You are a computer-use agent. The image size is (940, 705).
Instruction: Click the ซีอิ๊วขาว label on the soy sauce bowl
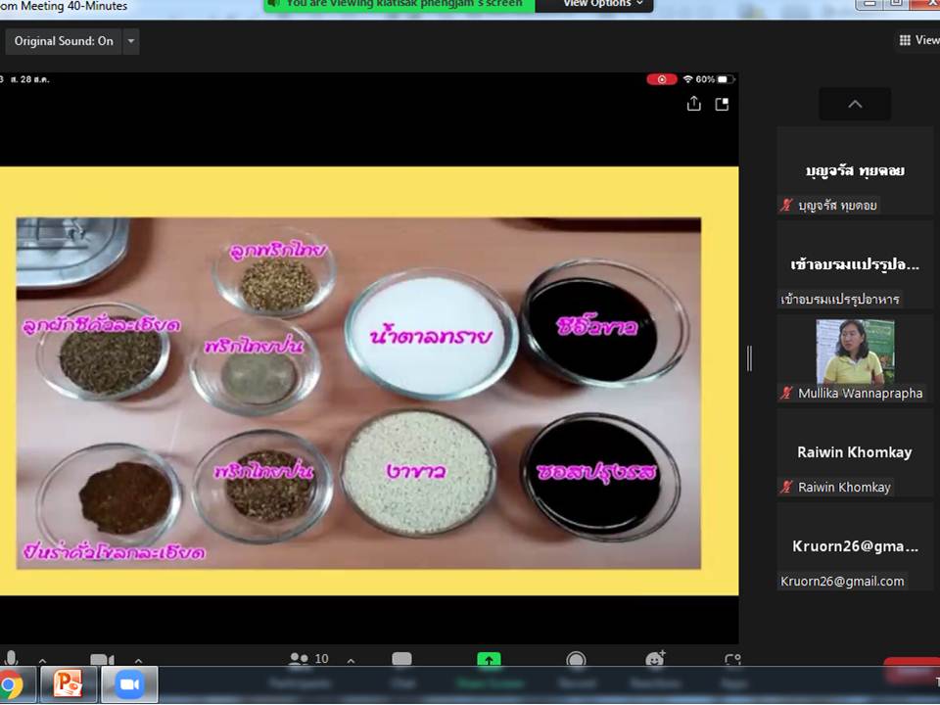point(597,326)
